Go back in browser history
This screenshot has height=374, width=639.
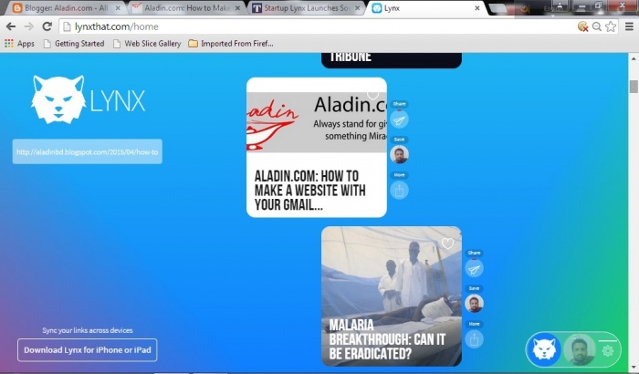tap(11, 26)
